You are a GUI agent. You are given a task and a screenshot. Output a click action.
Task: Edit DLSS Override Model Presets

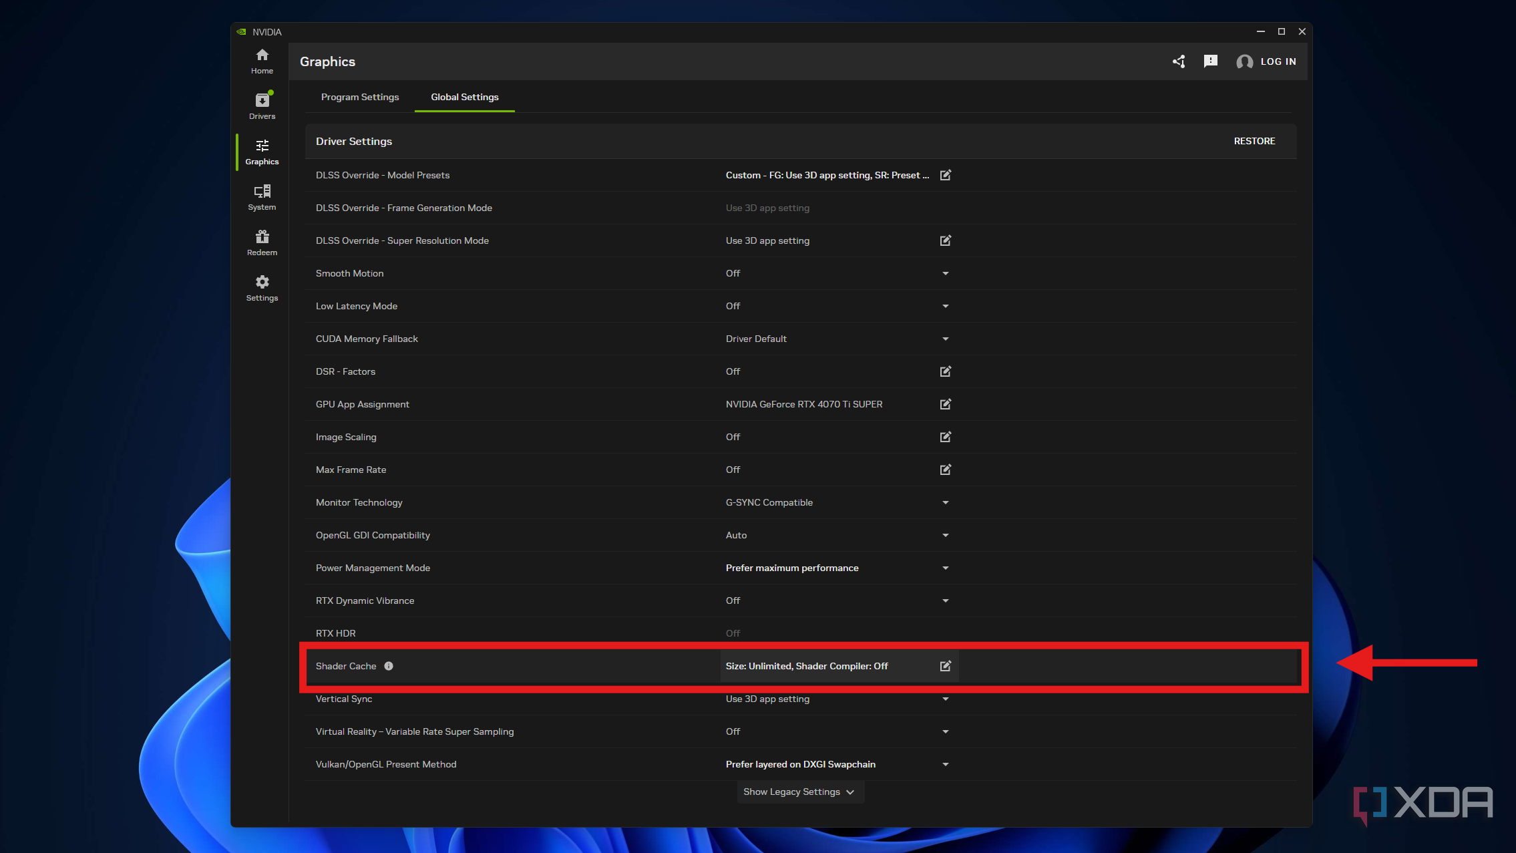[x=945, y=175]
